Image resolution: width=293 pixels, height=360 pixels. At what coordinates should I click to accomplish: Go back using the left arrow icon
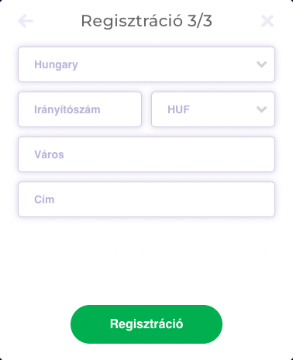click(26, 21)
